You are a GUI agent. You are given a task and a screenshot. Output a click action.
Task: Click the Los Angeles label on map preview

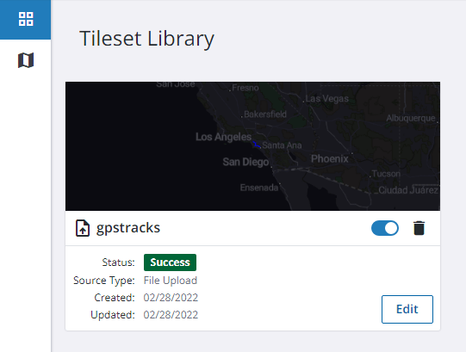(x=223, y=137)
